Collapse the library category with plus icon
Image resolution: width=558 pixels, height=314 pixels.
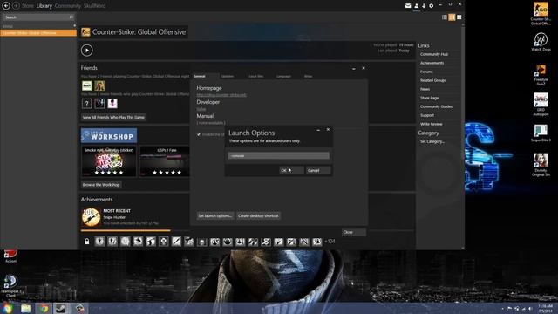(x=74, y=26)
